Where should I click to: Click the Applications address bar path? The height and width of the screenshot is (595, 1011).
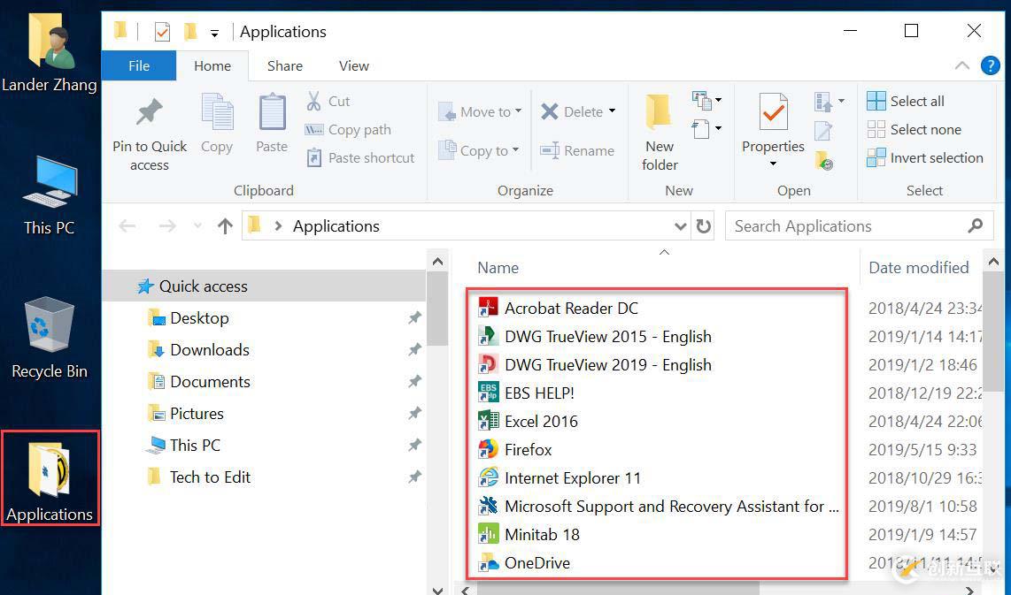336,226
